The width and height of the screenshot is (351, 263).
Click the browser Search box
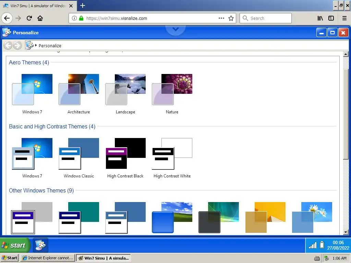point(266,18)
